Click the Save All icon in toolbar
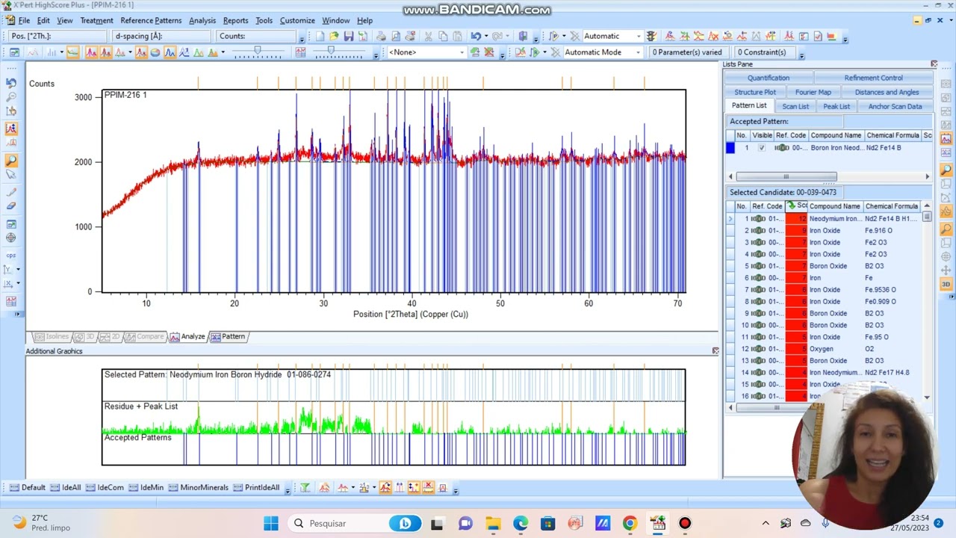This screenshot has width=956, height=538. (362, 36)
